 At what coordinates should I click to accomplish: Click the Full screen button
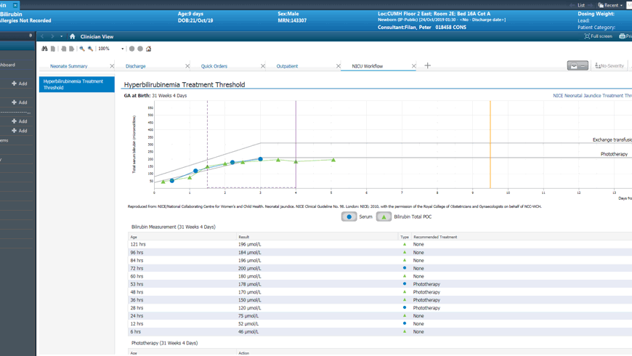pos(598,36)
